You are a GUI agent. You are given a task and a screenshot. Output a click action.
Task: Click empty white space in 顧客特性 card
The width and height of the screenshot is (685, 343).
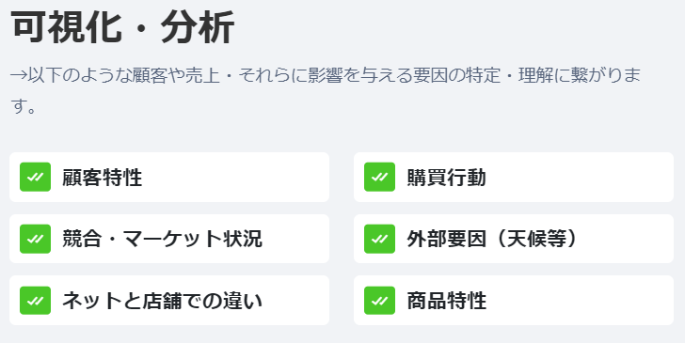tap(236, 178)
